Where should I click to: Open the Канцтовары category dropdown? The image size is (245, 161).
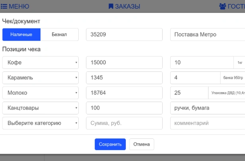41,108
